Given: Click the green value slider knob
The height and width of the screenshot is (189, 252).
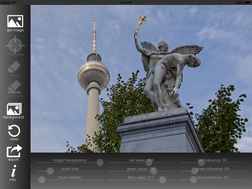Looking at the screenshot, I should 153,171.
